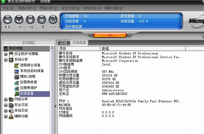This screenshot has height=134, width=204.
Task: Click the 主功能区 panel header
Action: pos(29,43)
